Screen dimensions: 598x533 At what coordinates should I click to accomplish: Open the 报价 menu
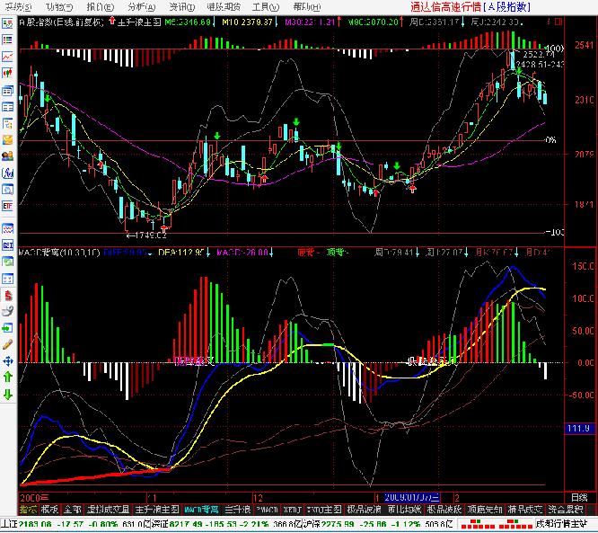click(x=101, y=7)
